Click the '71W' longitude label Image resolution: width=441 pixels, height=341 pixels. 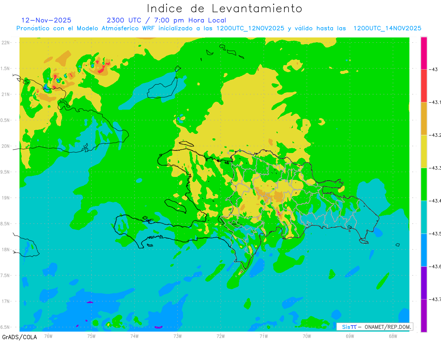coord(263,336)
